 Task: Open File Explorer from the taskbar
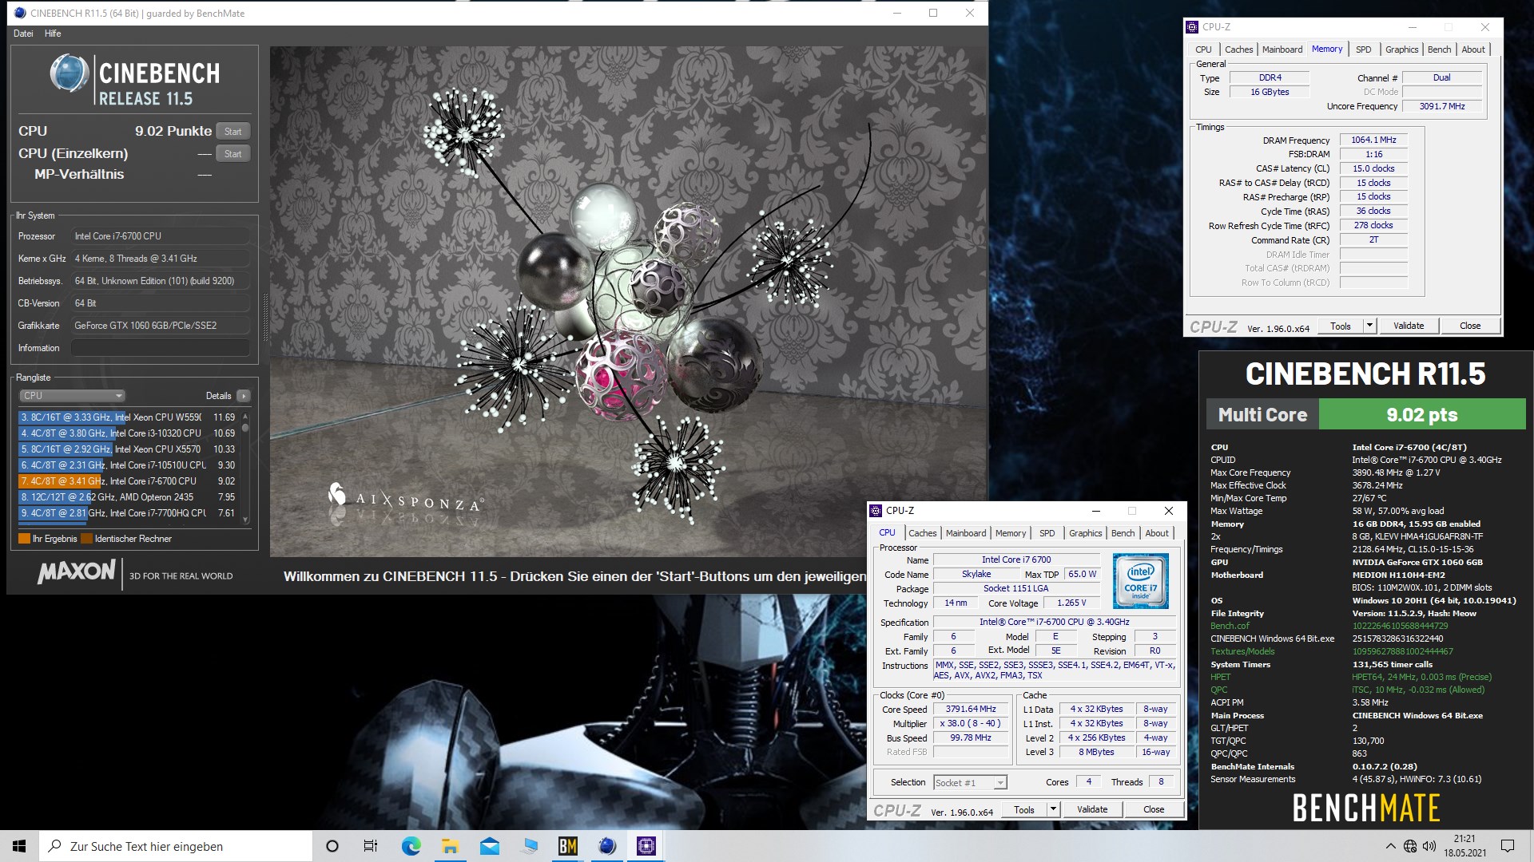click(450, 846)
